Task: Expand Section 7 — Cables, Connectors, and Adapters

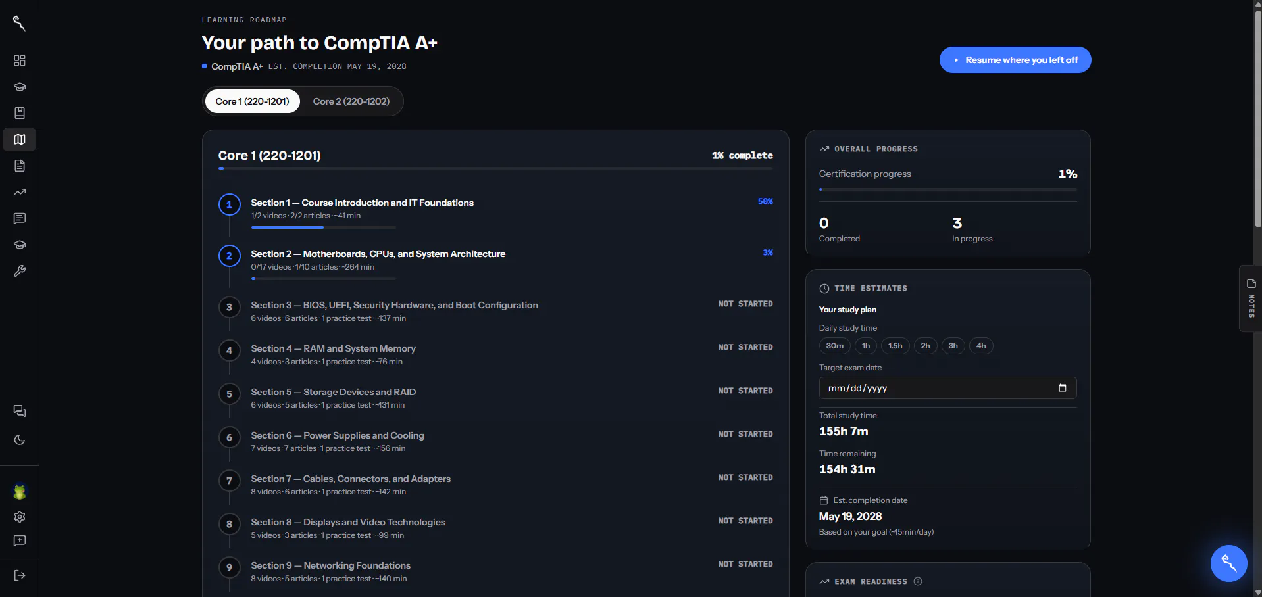Action: coord(495,485)
